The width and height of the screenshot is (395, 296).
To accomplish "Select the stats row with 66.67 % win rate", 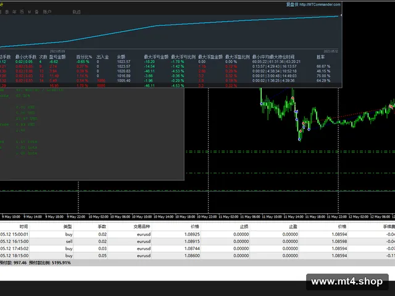I will click(170, 67).
